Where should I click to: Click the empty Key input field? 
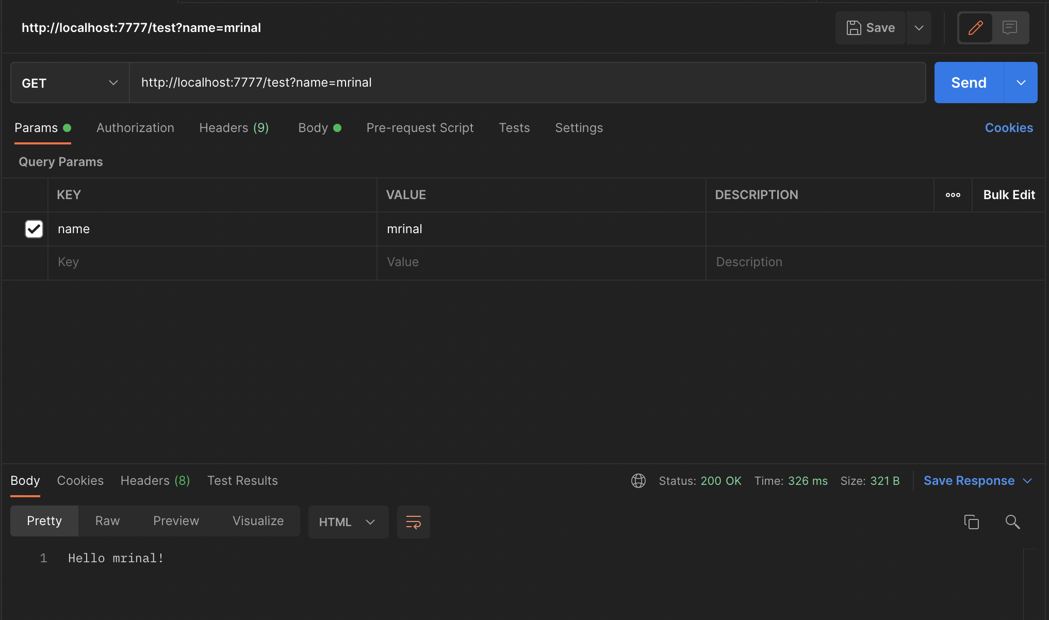(x=211, y=262)
